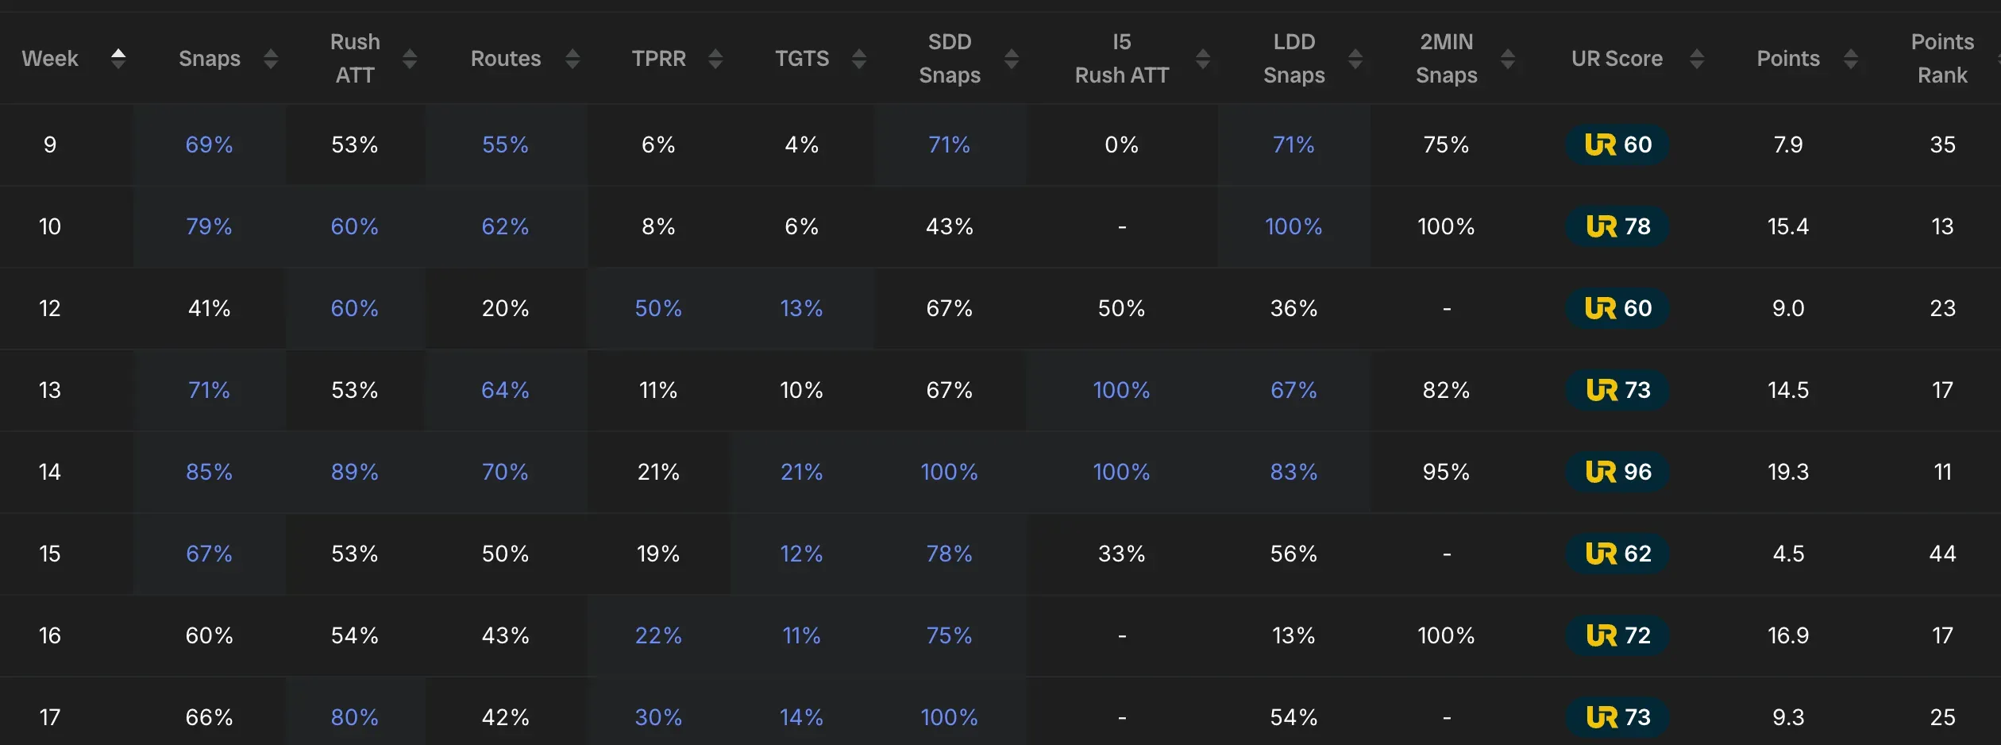
Task: Sort by TPRR with its arrow icon
Action: click(x=715, y=58)
